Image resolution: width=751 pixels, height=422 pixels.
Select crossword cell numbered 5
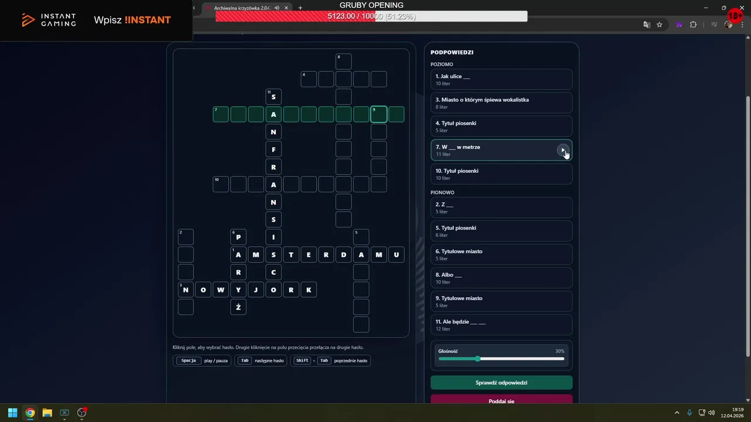pyautogui.click(x=361, y=237)
